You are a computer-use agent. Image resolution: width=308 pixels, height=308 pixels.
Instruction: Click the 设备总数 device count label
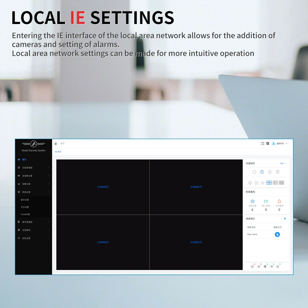(253, 206)
